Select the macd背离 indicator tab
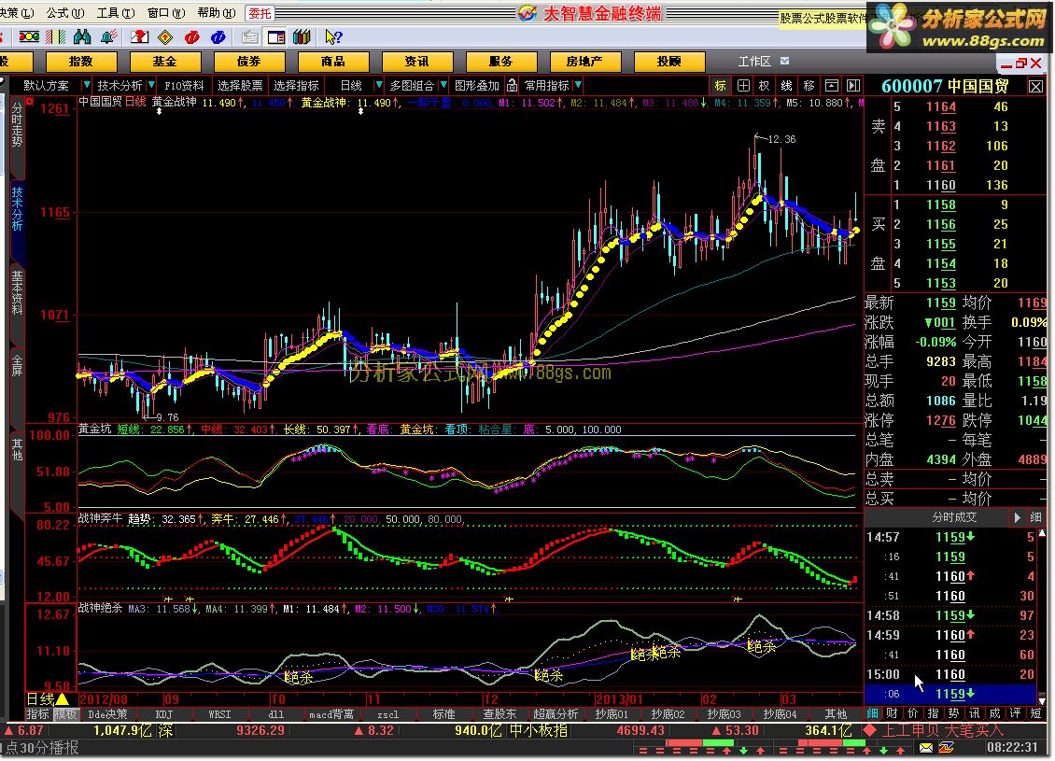 click(331, 714)
